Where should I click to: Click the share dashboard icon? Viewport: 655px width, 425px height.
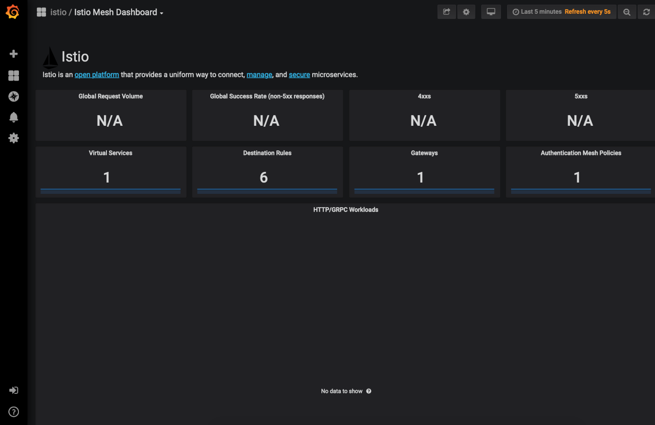[446, 11]
